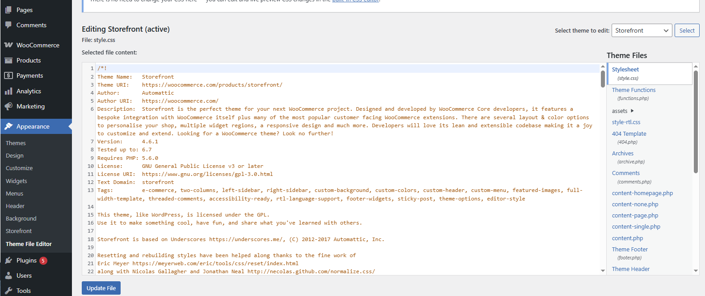Click the Comments speech bubble icon
Image resolution: width=705 pixels, height=296 pixels.
point(8,25)
